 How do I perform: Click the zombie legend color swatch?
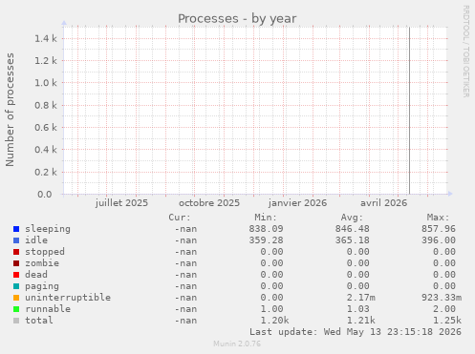click(16, 263)
